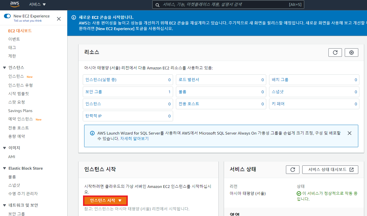Image resolution: width=367 pixels, height=216 pixels.
Task: Open 볼륨 resource card
Action: pyautogui.click(x=221, y=92)
